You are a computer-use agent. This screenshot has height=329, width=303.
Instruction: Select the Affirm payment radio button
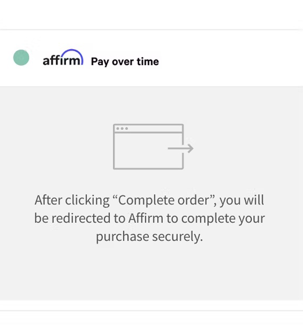(21, 58)
